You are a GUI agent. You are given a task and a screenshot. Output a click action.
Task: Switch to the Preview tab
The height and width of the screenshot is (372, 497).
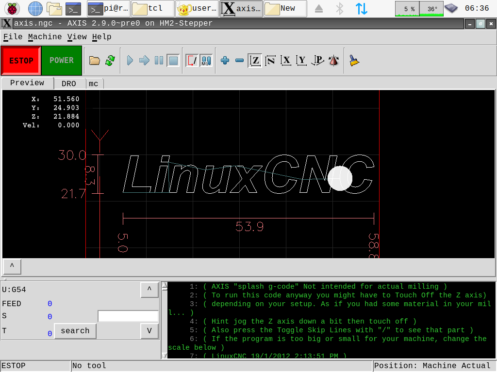(27, 83)
